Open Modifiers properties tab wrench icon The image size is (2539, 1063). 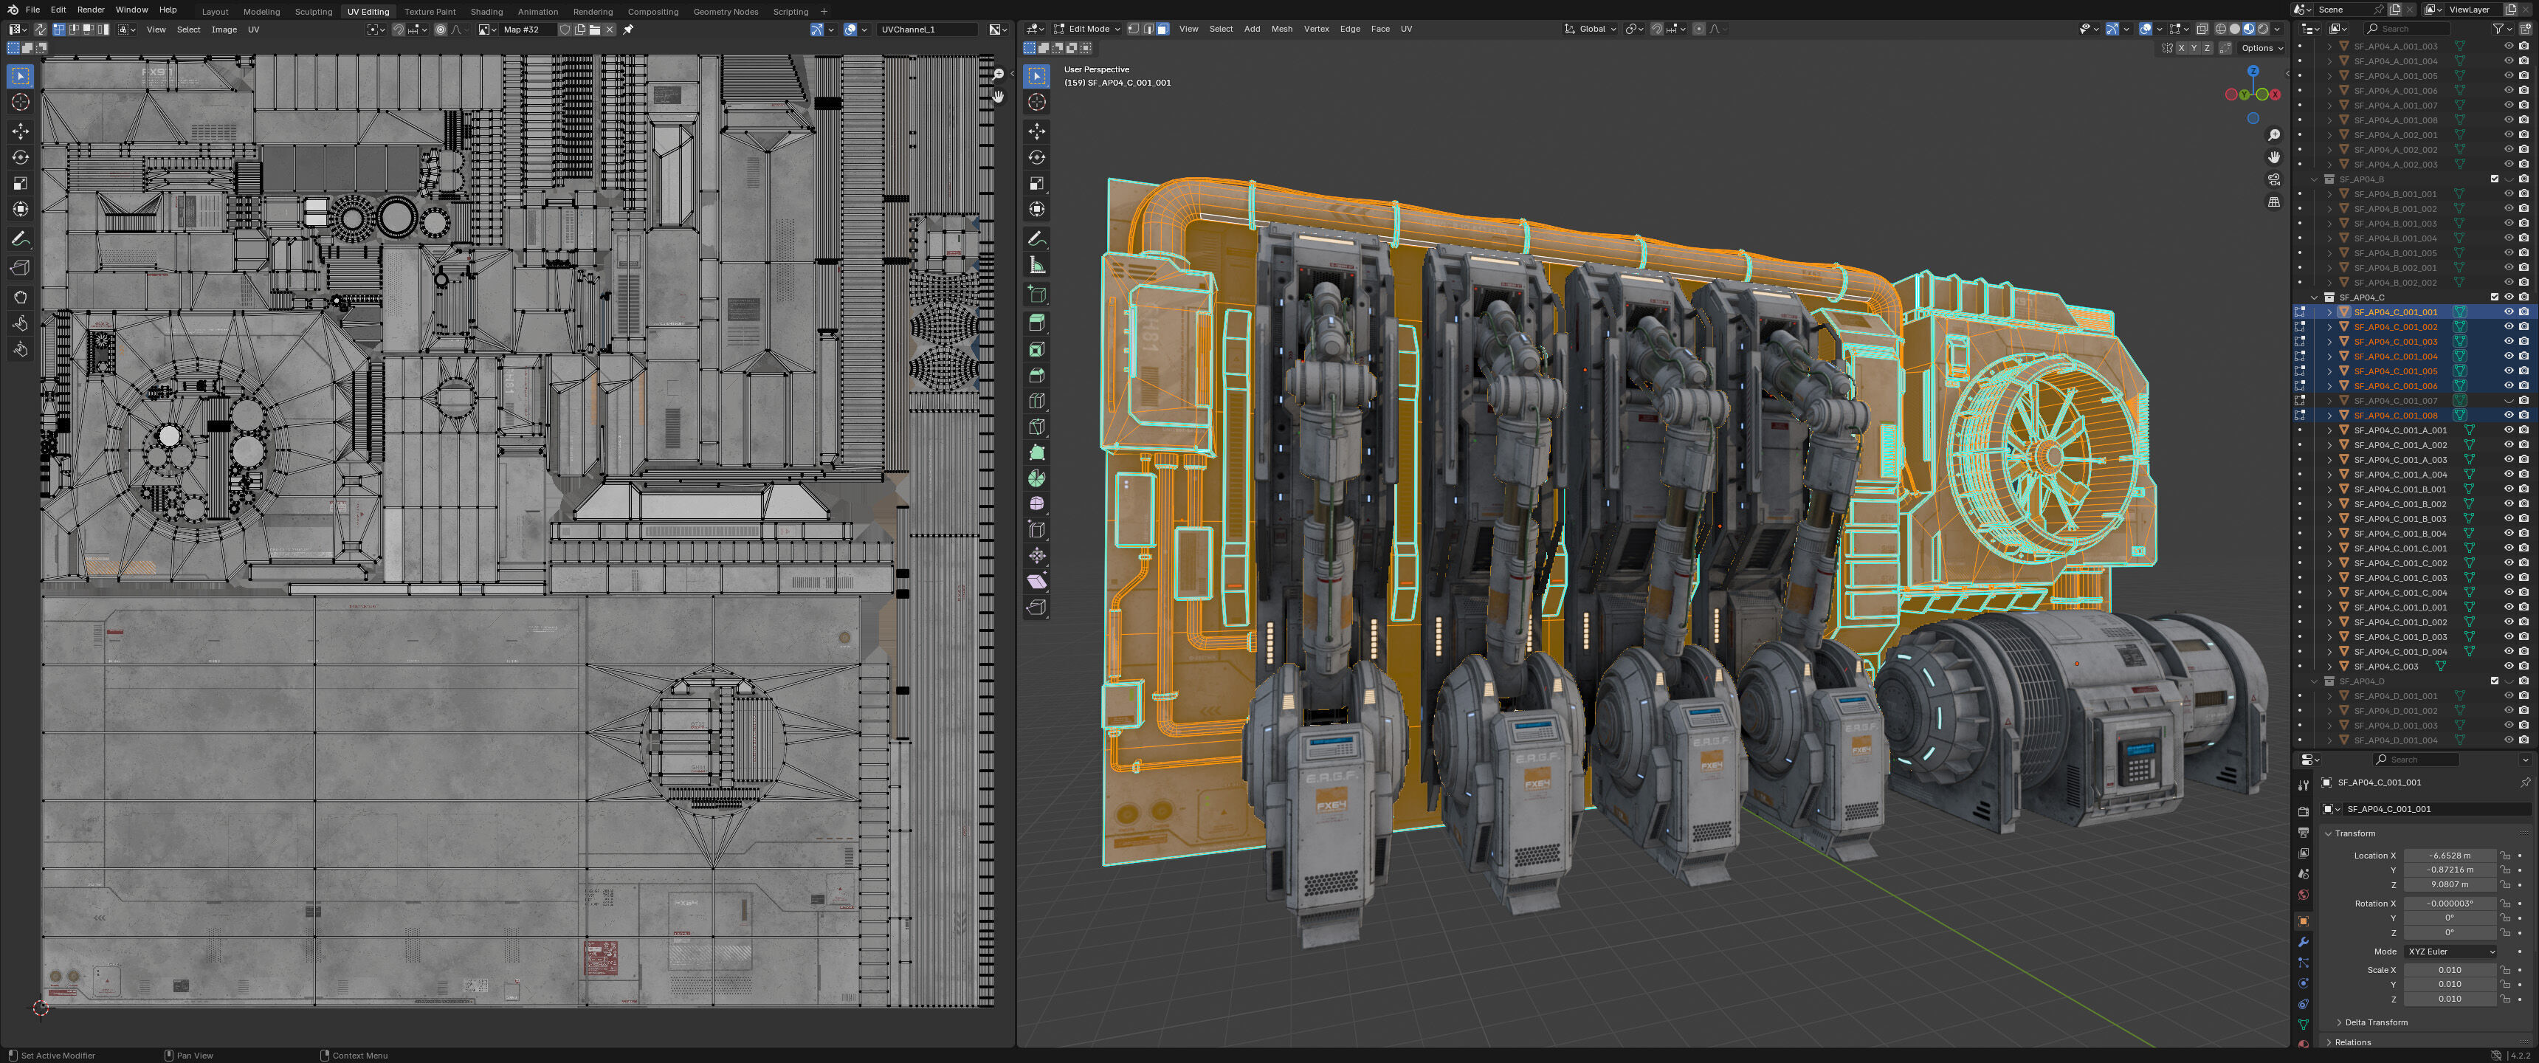point(2304,942)
